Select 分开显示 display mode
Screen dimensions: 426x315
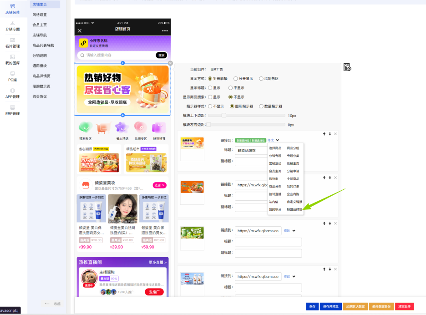click(243, 79)
